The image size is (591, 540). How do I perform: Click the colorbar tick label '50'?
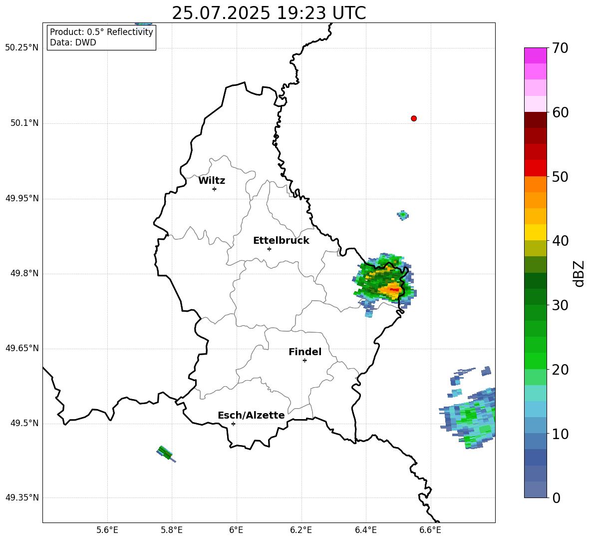[560, 177]
